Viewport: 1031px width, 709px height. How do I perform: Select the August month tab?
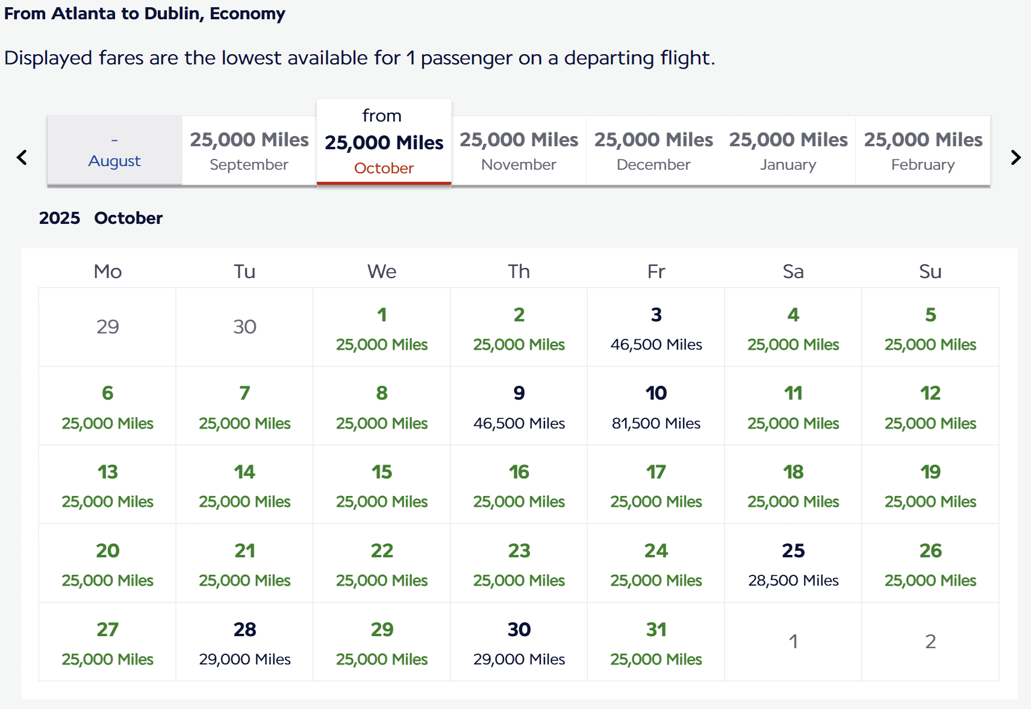(114, 150)
